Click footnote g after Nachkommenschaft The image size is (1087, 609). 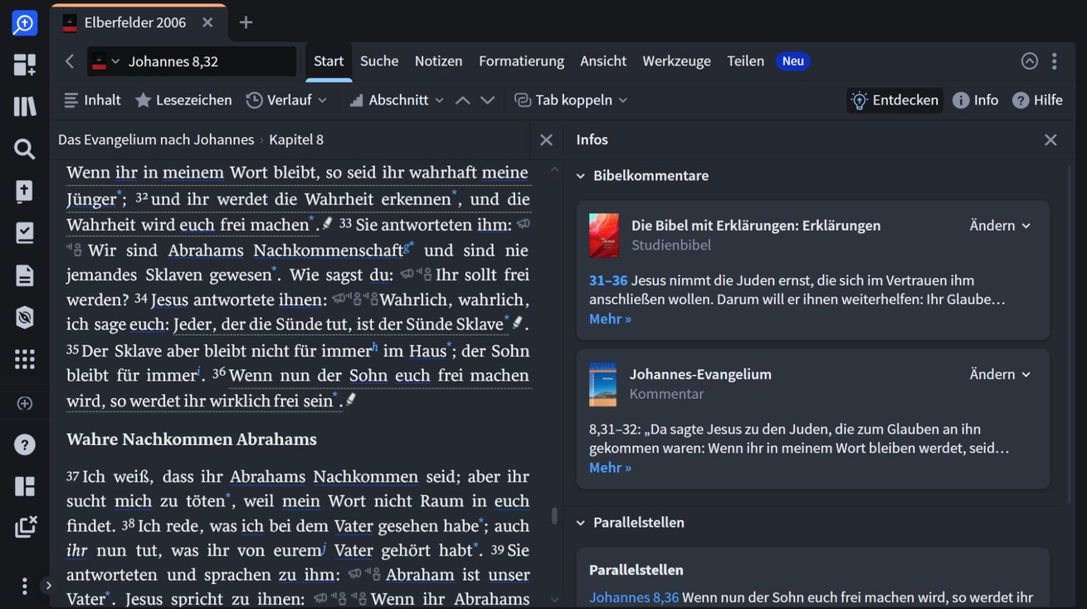click(x=407, y=246)
